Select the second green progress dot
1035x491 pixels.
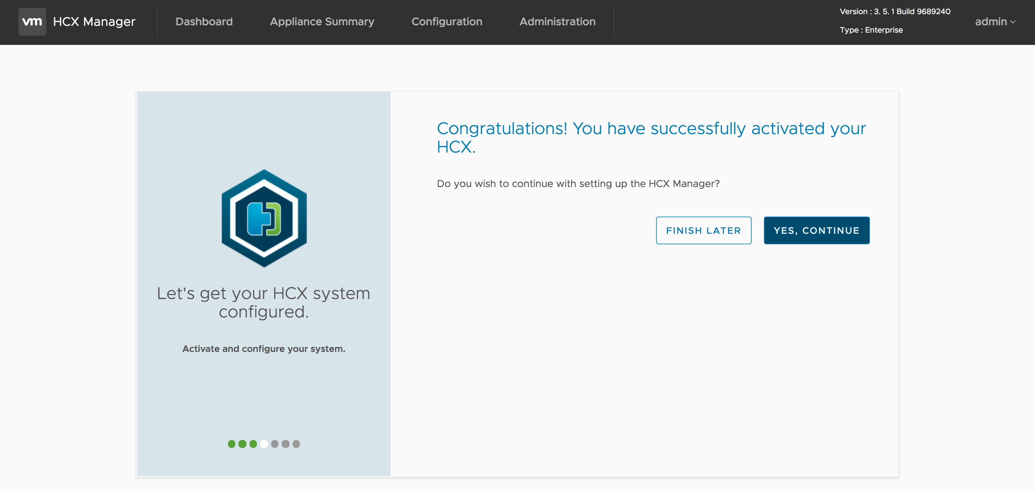242,444
